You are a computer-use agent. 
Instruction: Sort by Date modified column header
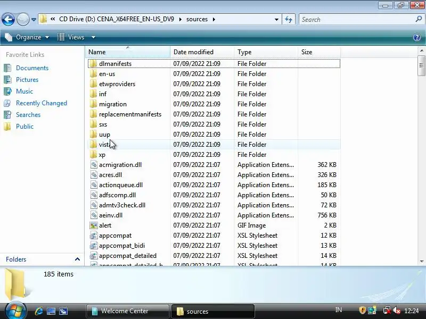point(202,52)
